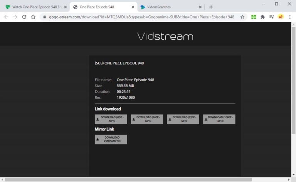The image size is (296, 182).
Task: Download the 720P MP4 version
Action: tap(183, 119)
